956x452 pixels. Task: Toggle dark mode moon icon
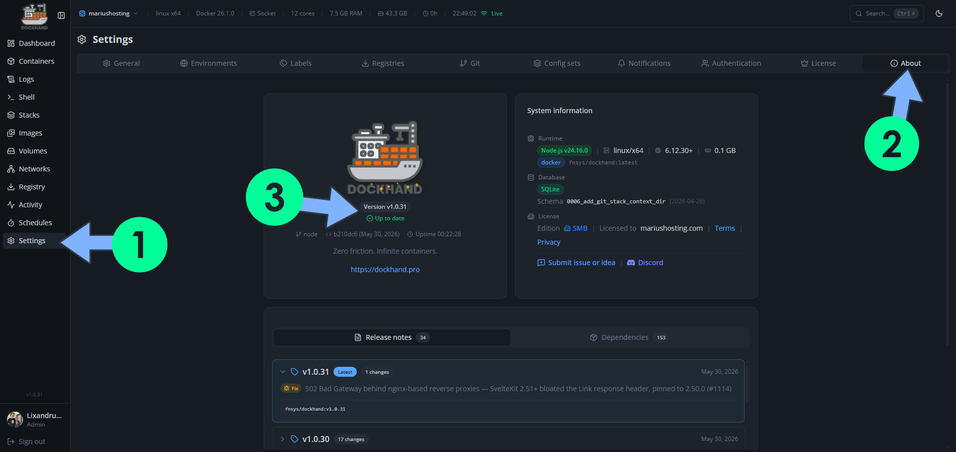point(939,13)
